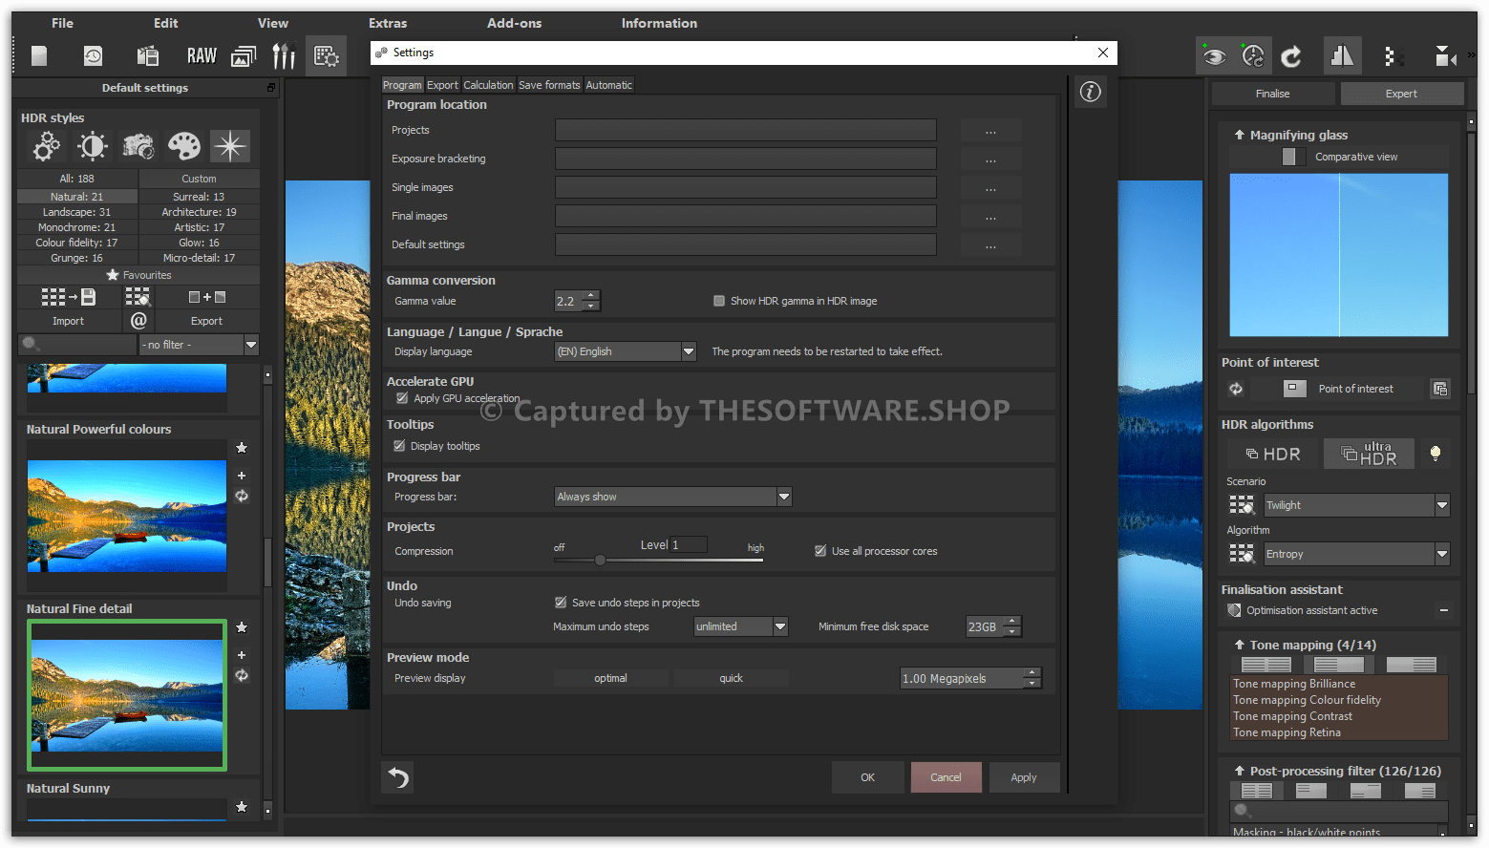This screenshot has width=1489, height=848.
Task: Open the Display language dropdown
Action: tap(688, 351)
